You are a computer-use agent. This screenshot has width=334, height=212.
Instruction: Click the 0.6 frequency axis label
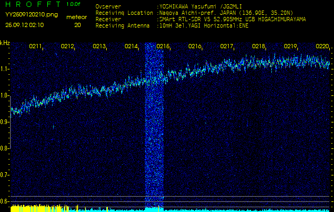(x=5, y=201)
